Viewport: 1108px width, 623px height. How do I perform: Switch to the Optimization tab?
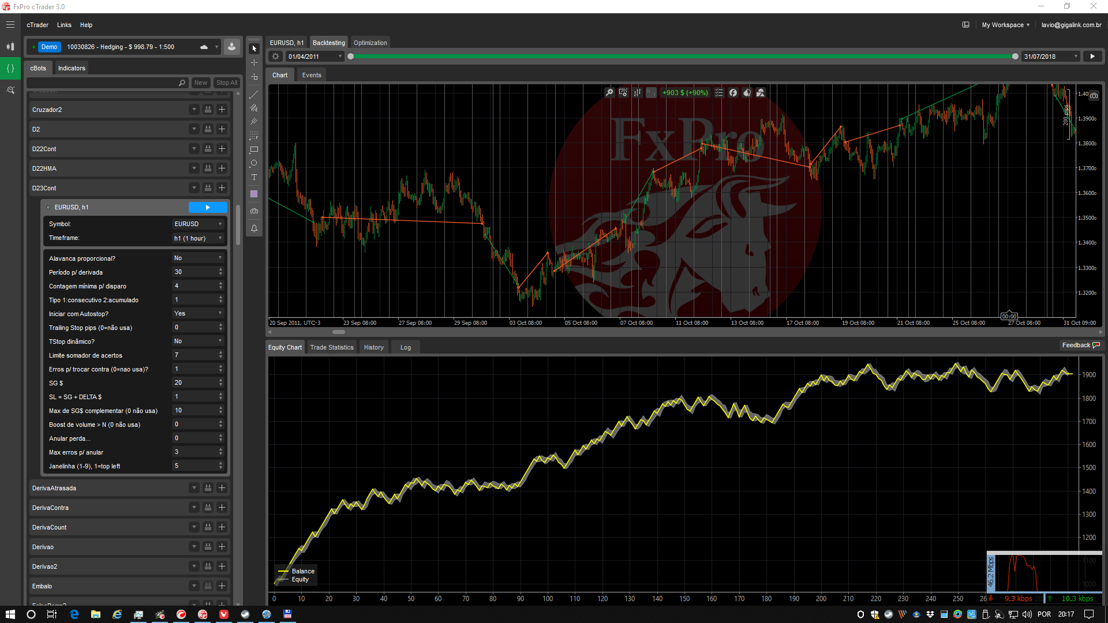point(370,43)
